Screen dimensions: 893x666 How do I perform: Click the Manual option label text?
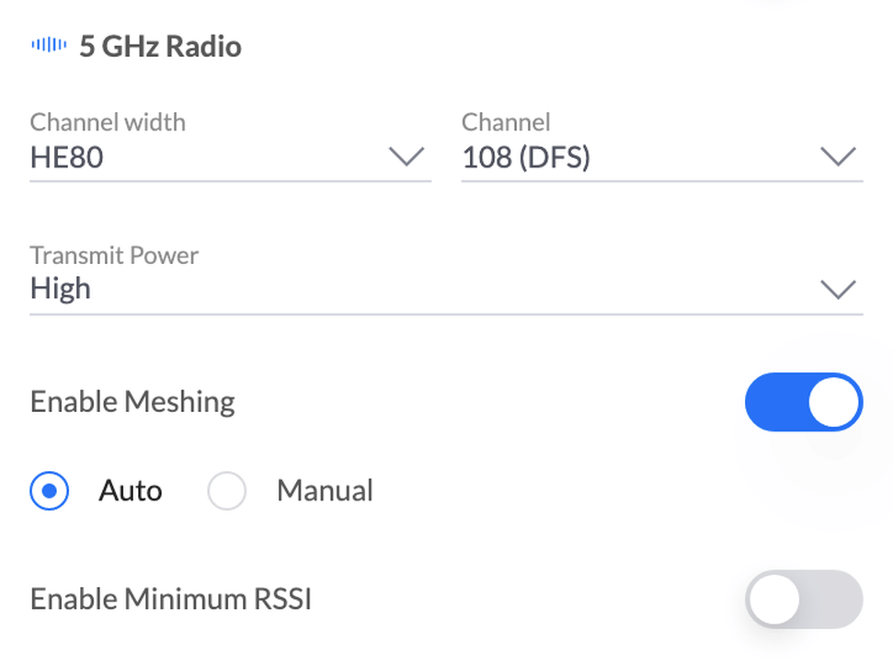tap(325, 491)
